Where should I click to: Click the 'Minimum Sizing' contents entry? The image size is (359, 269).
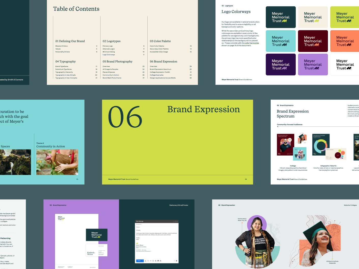coord(109,52)
